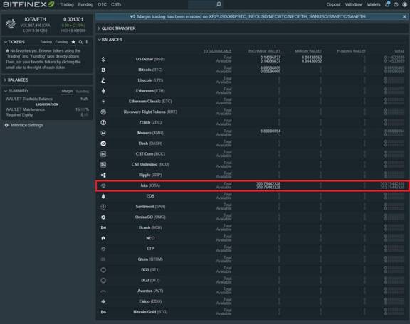410x324 pixels.
Task: Switch tickers to the Trading tab
Action: coord(46,42)
